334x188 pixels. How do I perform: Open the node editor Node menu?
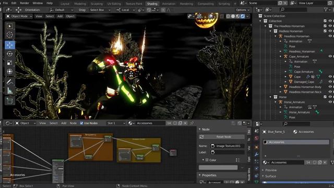tap(73, 123)
